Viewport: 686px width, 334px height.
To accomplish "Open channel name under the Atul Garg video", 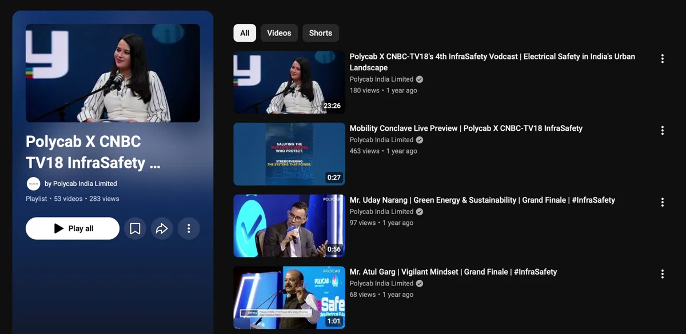I will tap(381, 284).
